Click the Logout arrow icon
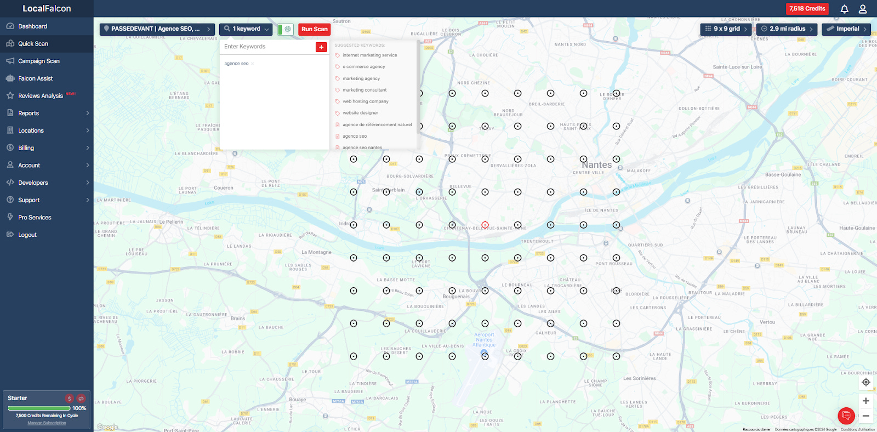The height and width of the screenshot is (432, 877). click(x=10, y=235)
